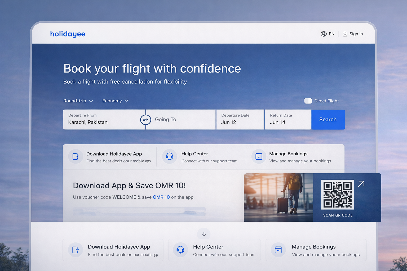Open the Departure Date picker
The height and width of the screenshot is (271, 407).
point(240,120)
